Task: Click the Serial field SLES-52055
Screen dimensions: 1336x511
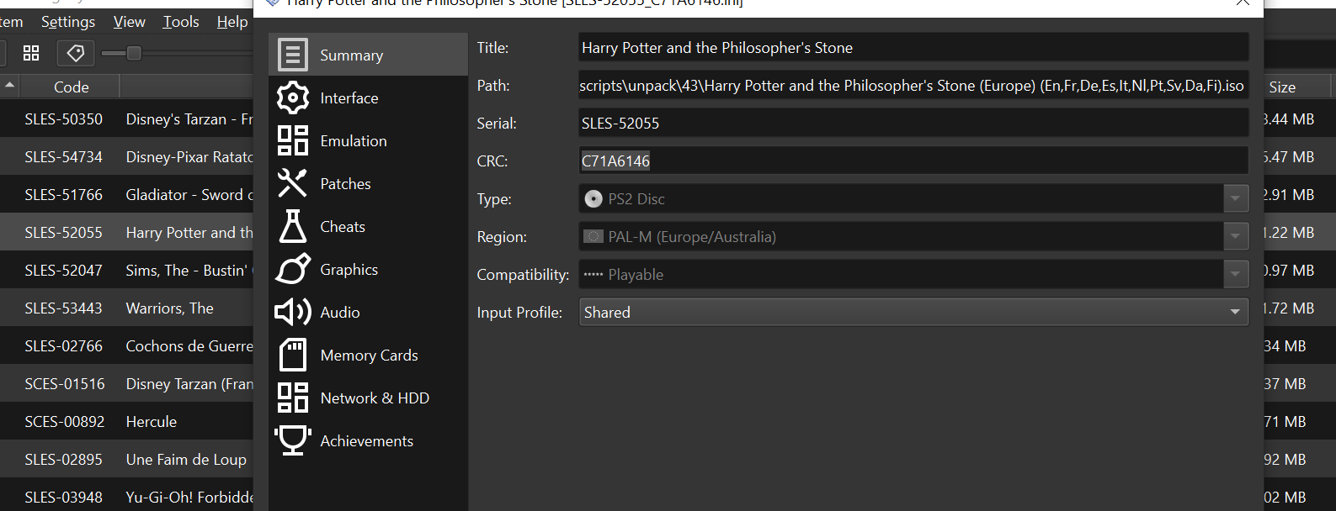Action: point(913,124)
